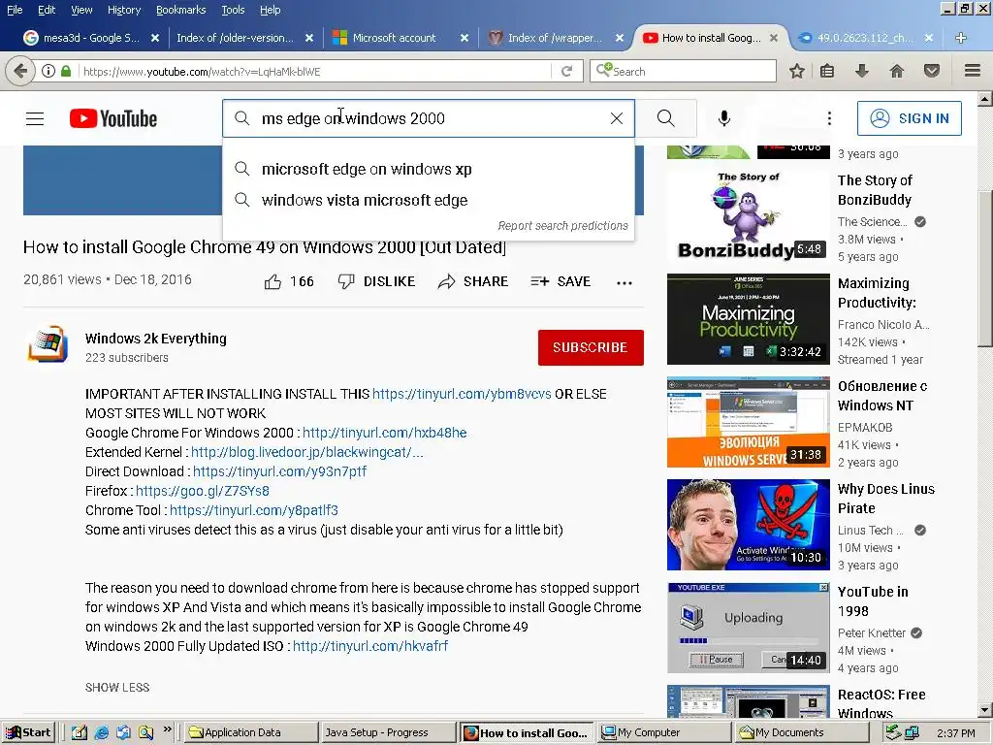Open Pocket icon in Firefox toolbar
Image resolution: width=993 pixels, height=745 pixels.
[x=932, y=71]
